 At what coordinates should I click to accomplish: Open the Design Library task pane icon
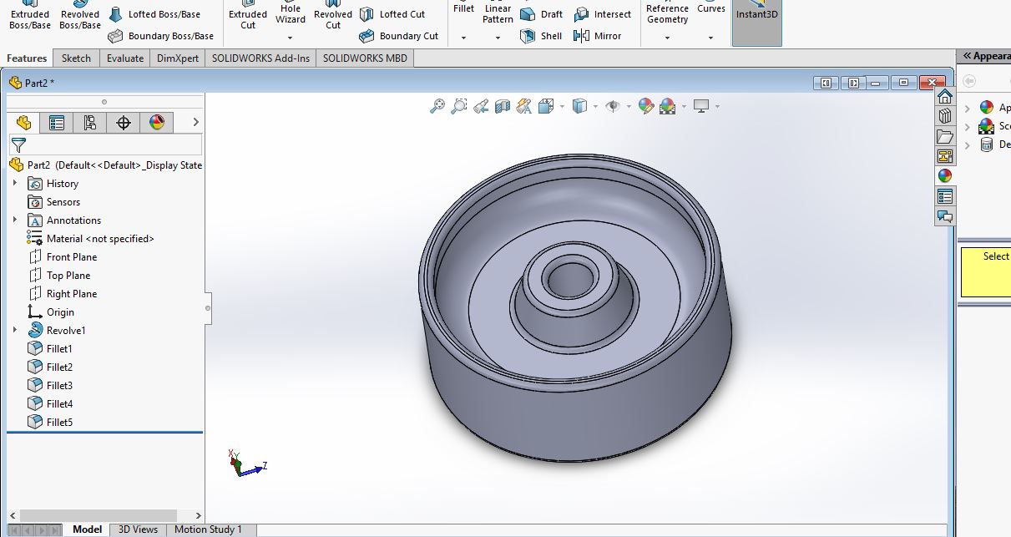944,116
